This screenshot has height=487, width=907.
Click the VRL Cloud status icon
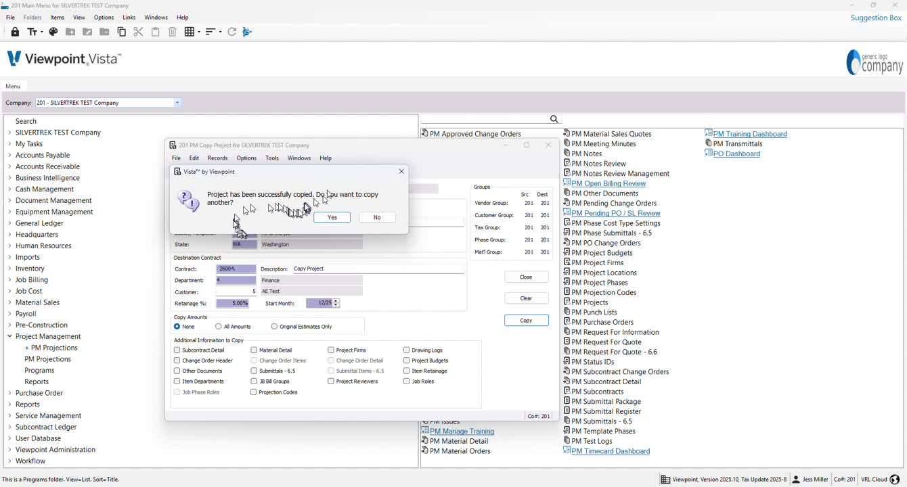point(895,480)
